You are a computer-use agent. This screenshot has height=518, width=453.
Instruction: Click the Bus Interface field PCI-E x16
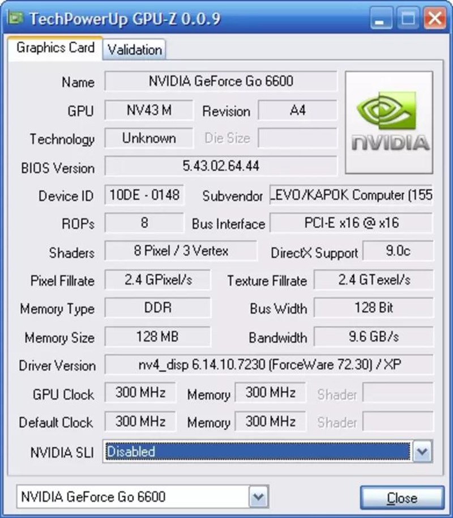click(351, 223)
